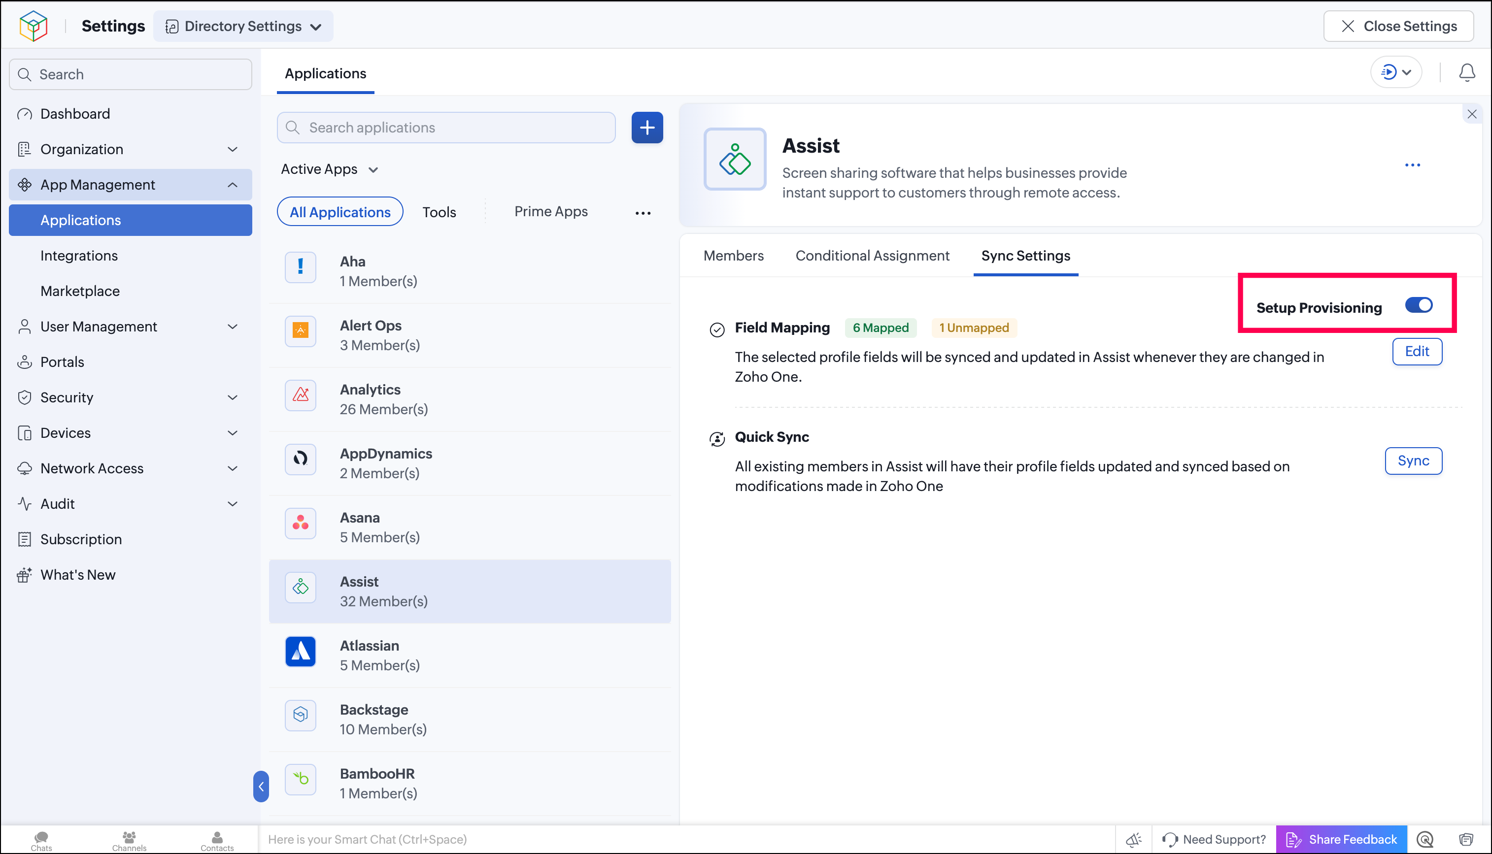Viewport: 1492px width, 854px height.
Task: Filter applications by Prime Apps
Action: point(551,212)
